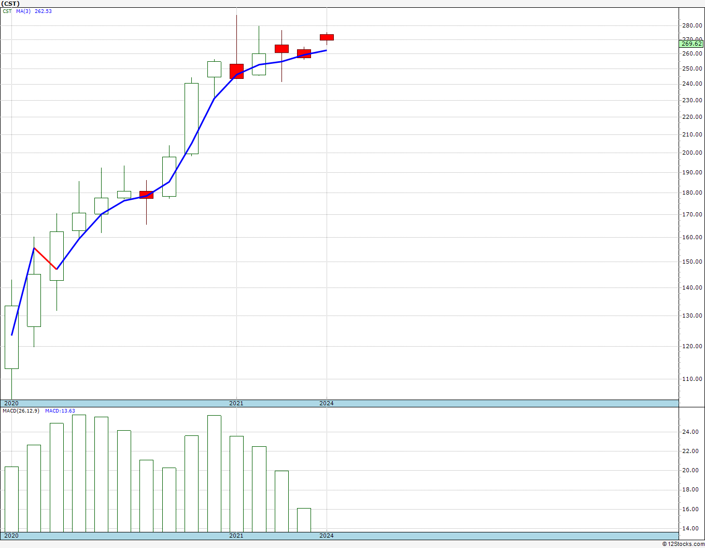The image size is (705, 548).
Task: Click the 190.00 price axis label
Action: coord(692,172)
